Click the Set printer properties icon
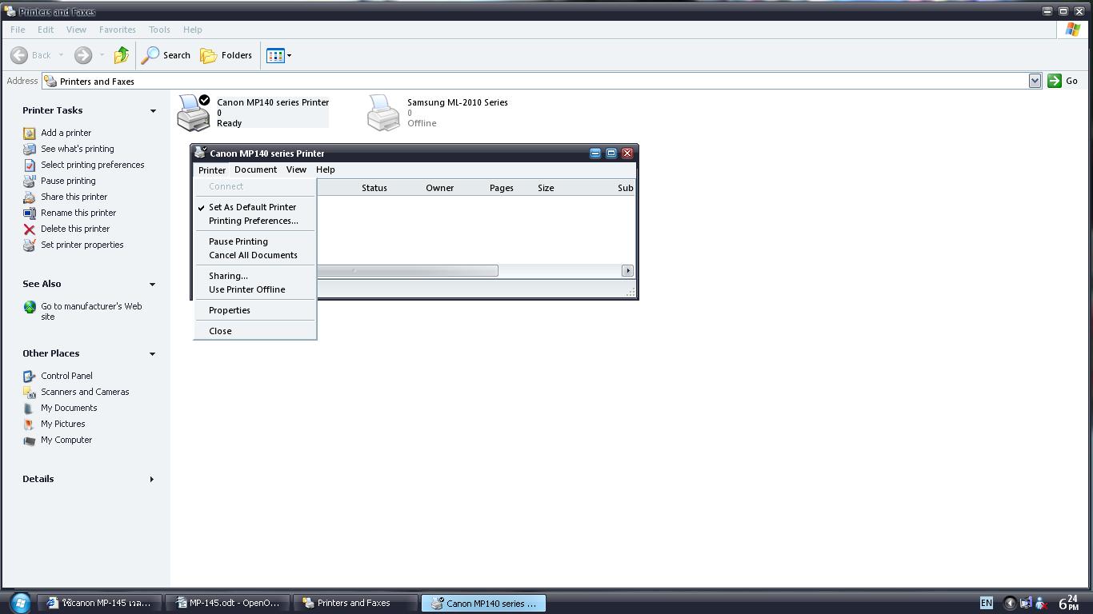This screenshot has height=614, width=1093. point(30,245)
